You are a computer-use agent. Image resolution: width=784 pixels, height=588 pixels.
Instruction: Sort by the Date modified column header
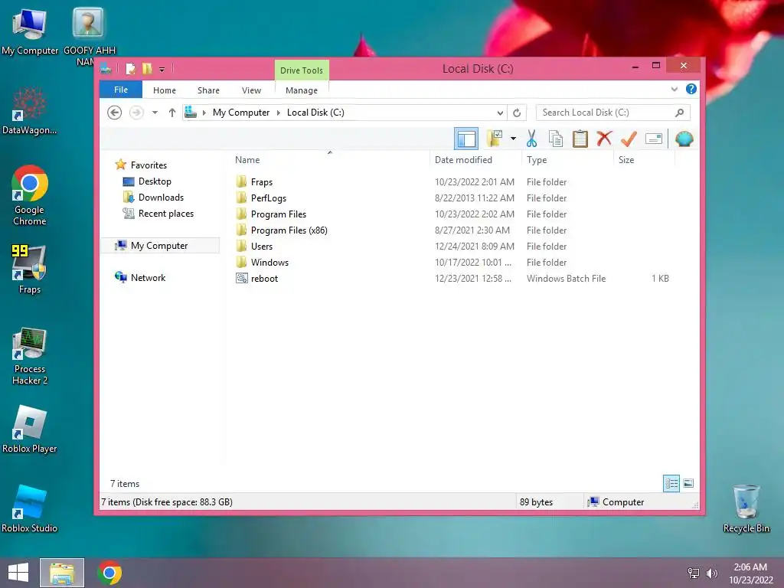[x=475, y=160]
